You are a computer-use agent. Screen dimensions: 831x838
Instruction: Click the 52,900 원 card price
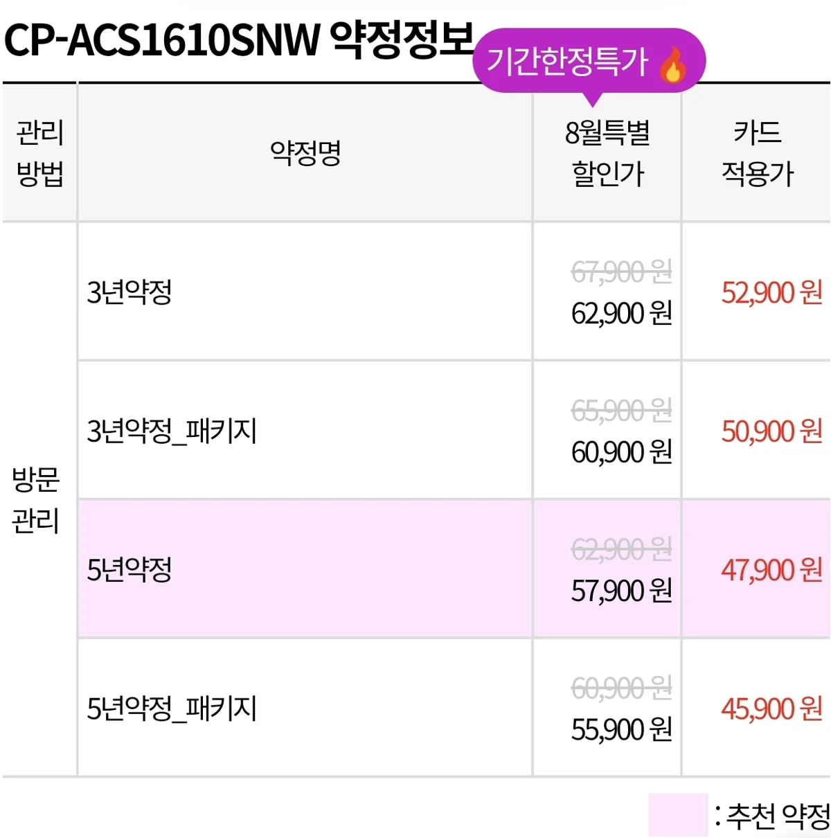click(x=772, y=292)
